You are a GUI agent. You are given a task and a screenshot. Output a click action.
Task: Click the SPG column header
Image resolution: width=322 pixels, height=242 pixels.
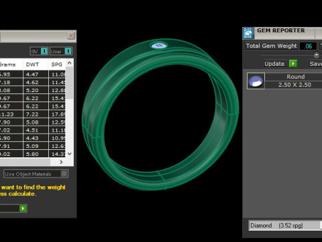point(57,65)
